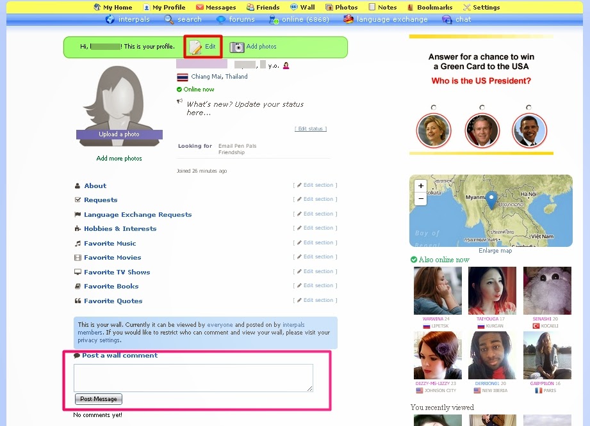This screenshot has width=590, height=426.
Task: Select Bush's radio button in the quiz
Action: click(481, 107)
